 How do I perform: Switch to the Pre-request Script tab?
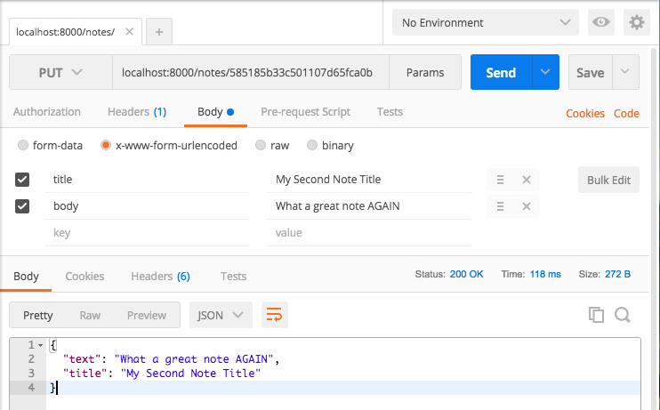[x=306, y=111]
